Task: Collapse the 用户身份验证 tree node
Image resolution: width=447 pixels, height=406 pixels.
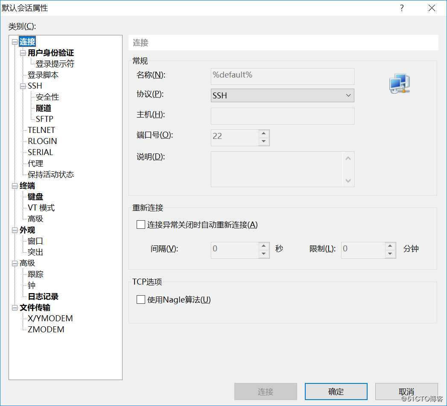Action: [23, 53]
